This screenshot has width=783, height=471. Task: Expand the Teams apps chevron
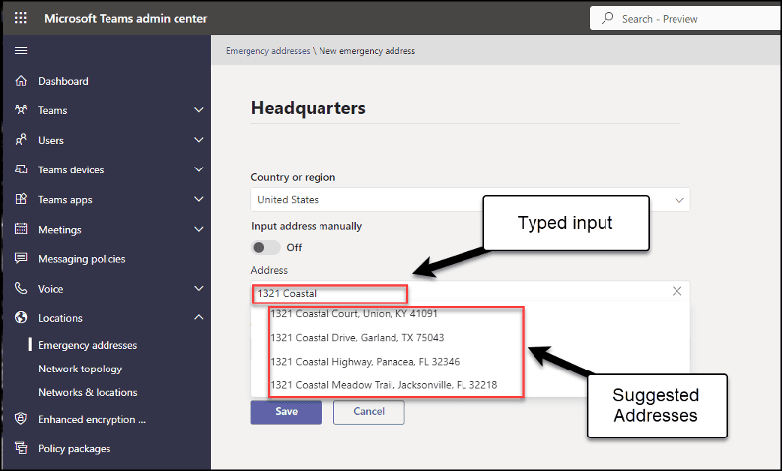[x=199, y=199]
